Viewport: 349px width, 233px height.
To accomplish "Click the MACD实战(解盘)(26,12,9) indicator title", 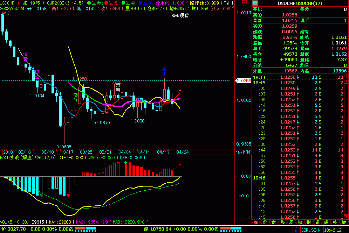I will click(28, 158).
